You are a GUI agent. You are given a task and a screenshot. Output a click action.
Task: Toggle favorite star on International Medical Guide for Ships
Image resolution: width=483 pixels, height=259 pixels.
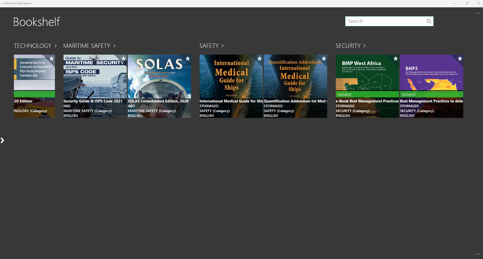tap(260, 59)
